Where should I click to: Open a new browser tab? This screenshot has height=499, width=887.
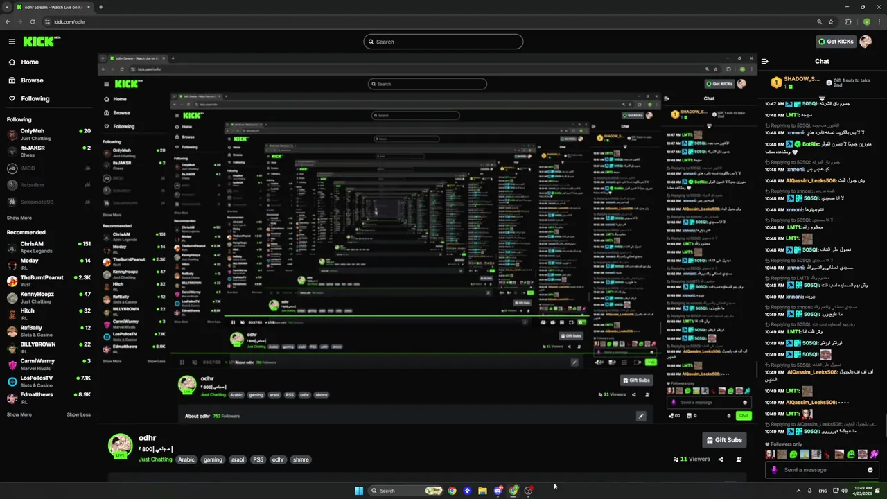(100, 7)
